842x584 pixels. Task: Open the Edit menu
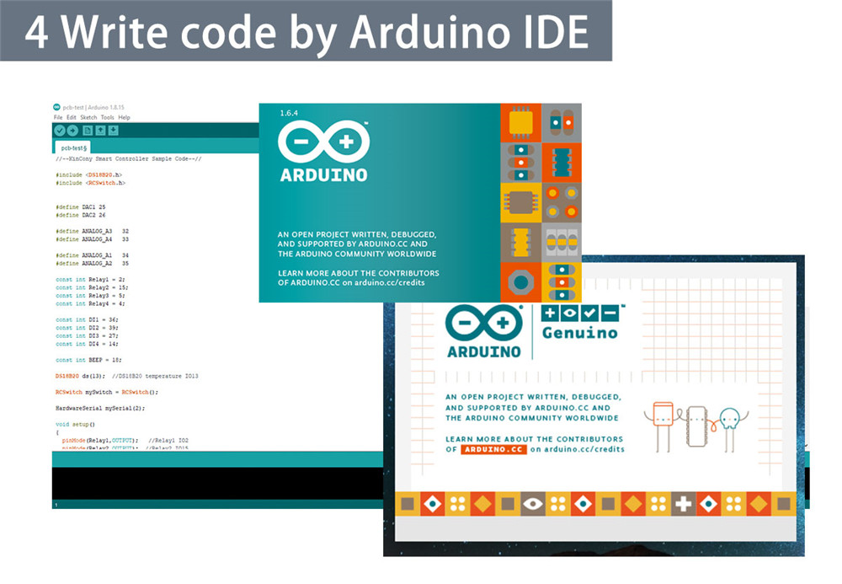point(72,118)
